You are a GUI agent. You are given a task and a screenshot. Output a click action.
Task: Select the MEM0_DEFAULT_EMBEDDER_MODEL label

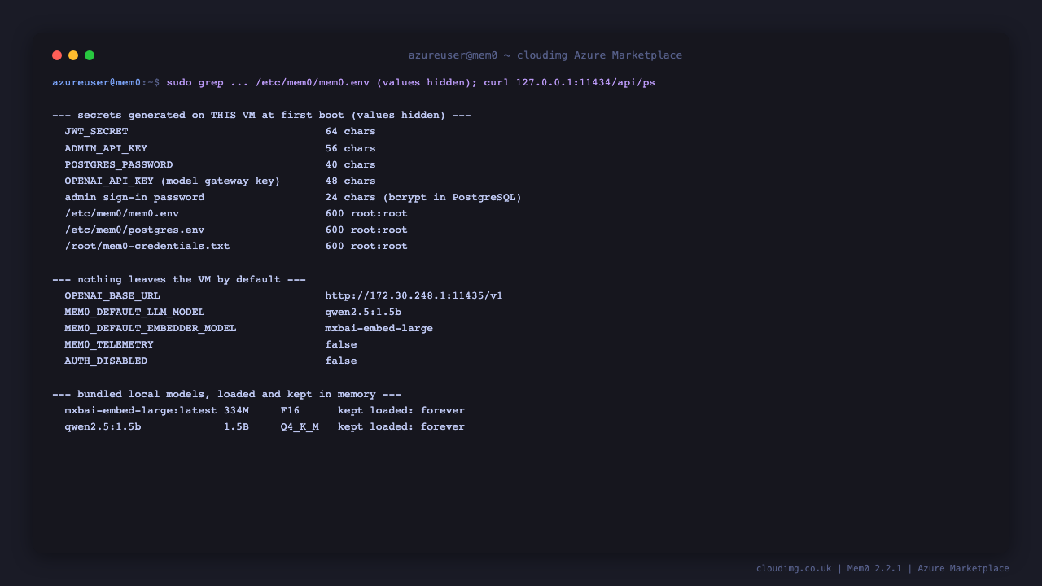151,328
